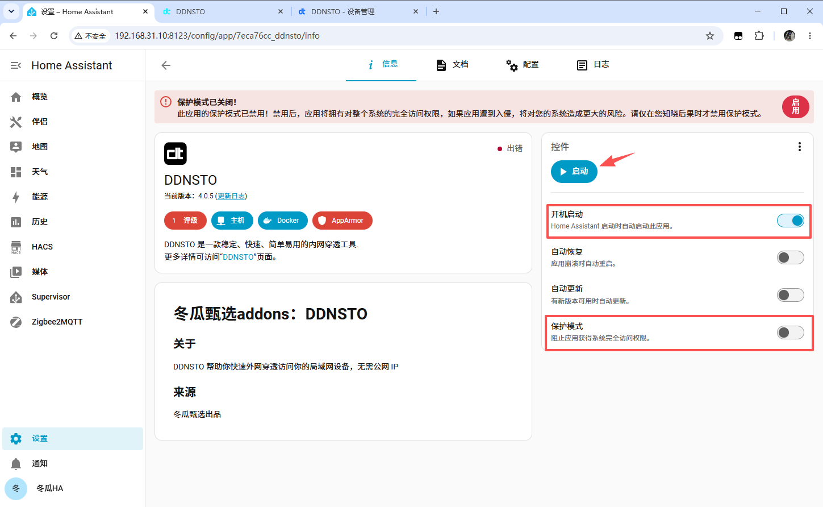Click the 主机 host network chip
The image size is (823, 507).
pos(232,221)
